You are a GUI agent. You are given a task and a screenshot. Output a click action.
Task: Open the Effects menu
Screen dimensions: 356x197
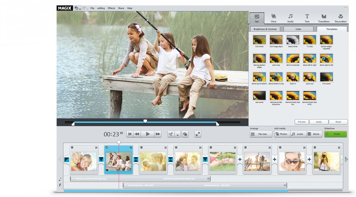pos(111,8)
